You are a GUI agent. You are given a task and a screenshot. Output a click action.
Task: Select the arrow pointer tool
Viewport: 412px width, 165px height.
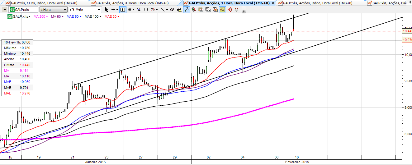(x=107, y=10)
